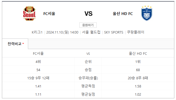Click the K리그1 league label
The width and height of the screenshot is (176, 100).
tap(37, 32)
